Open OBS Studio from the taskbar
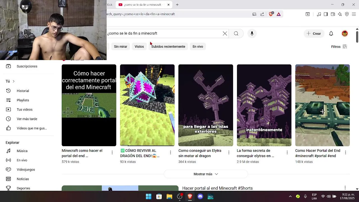This screenshot has height=202, width=359. (x=179, y=197)
